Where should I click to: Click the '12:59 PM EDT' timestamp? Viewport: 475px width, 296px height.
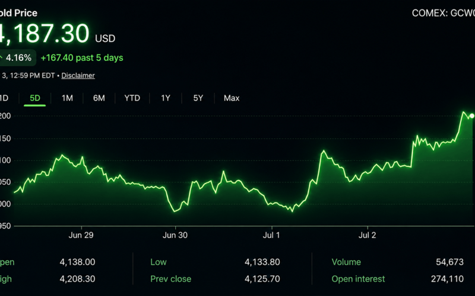pyautogui.click(x=33, y=76)
